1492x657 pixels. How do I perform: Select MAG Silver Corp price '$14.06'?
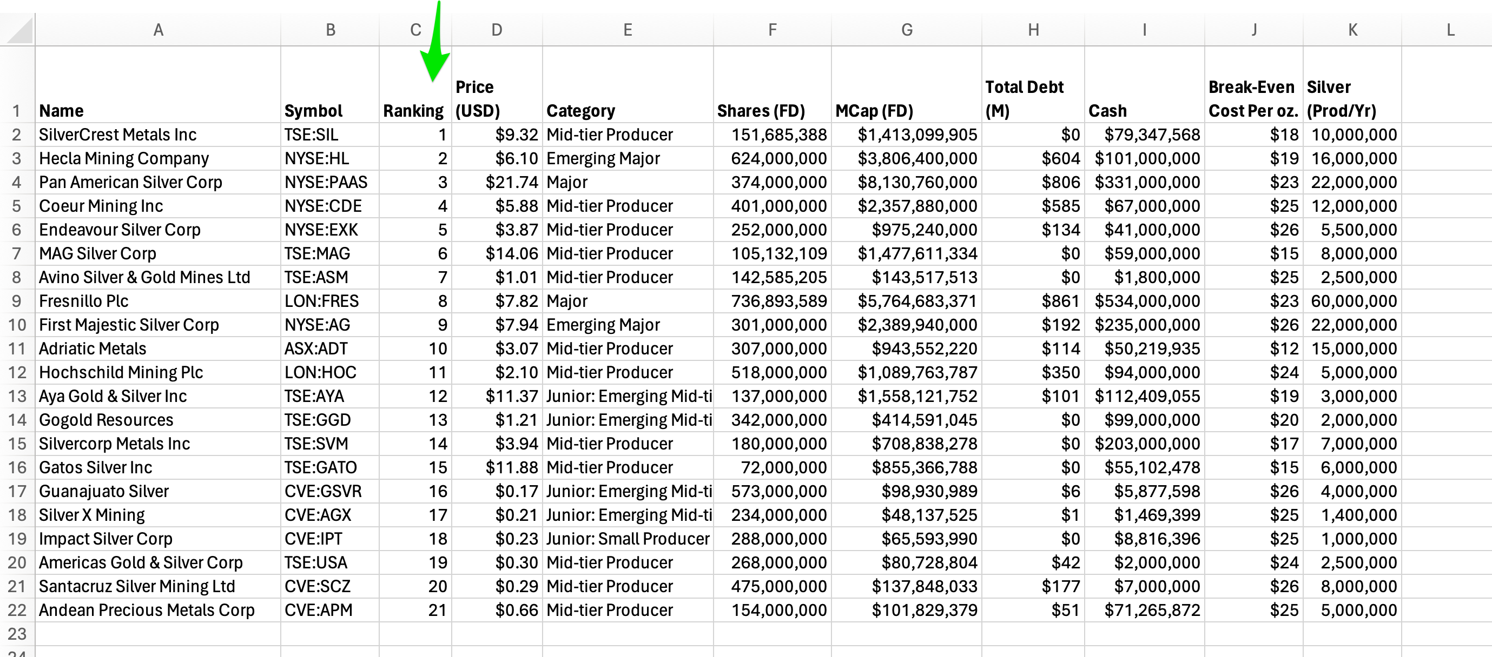pyautogui.click(x=497, y=253)
